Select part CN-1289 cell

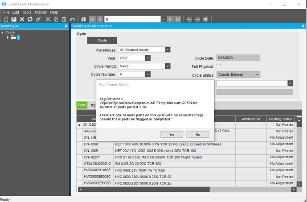(98, 144)
